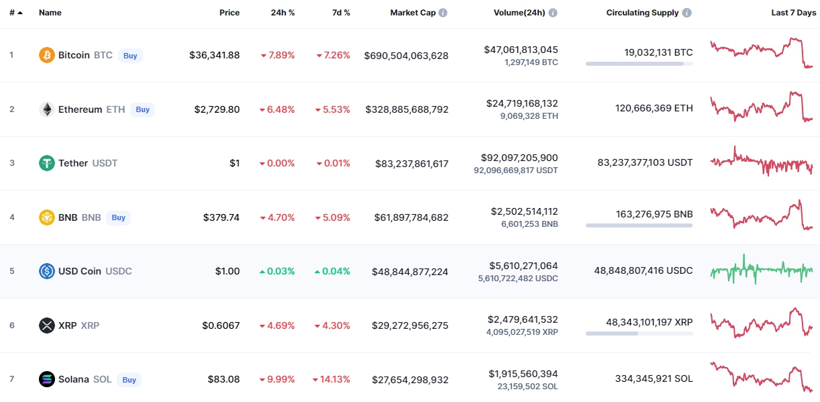
Task: Click Bitcoin price $36,341.88
Action: coord(215,56)
